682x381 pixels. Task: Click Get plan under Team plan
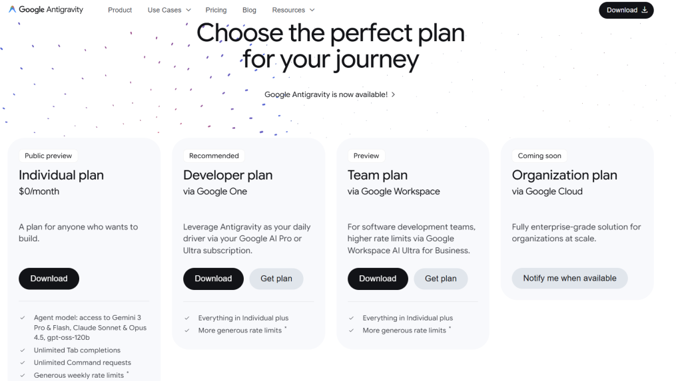click(440, 279)
